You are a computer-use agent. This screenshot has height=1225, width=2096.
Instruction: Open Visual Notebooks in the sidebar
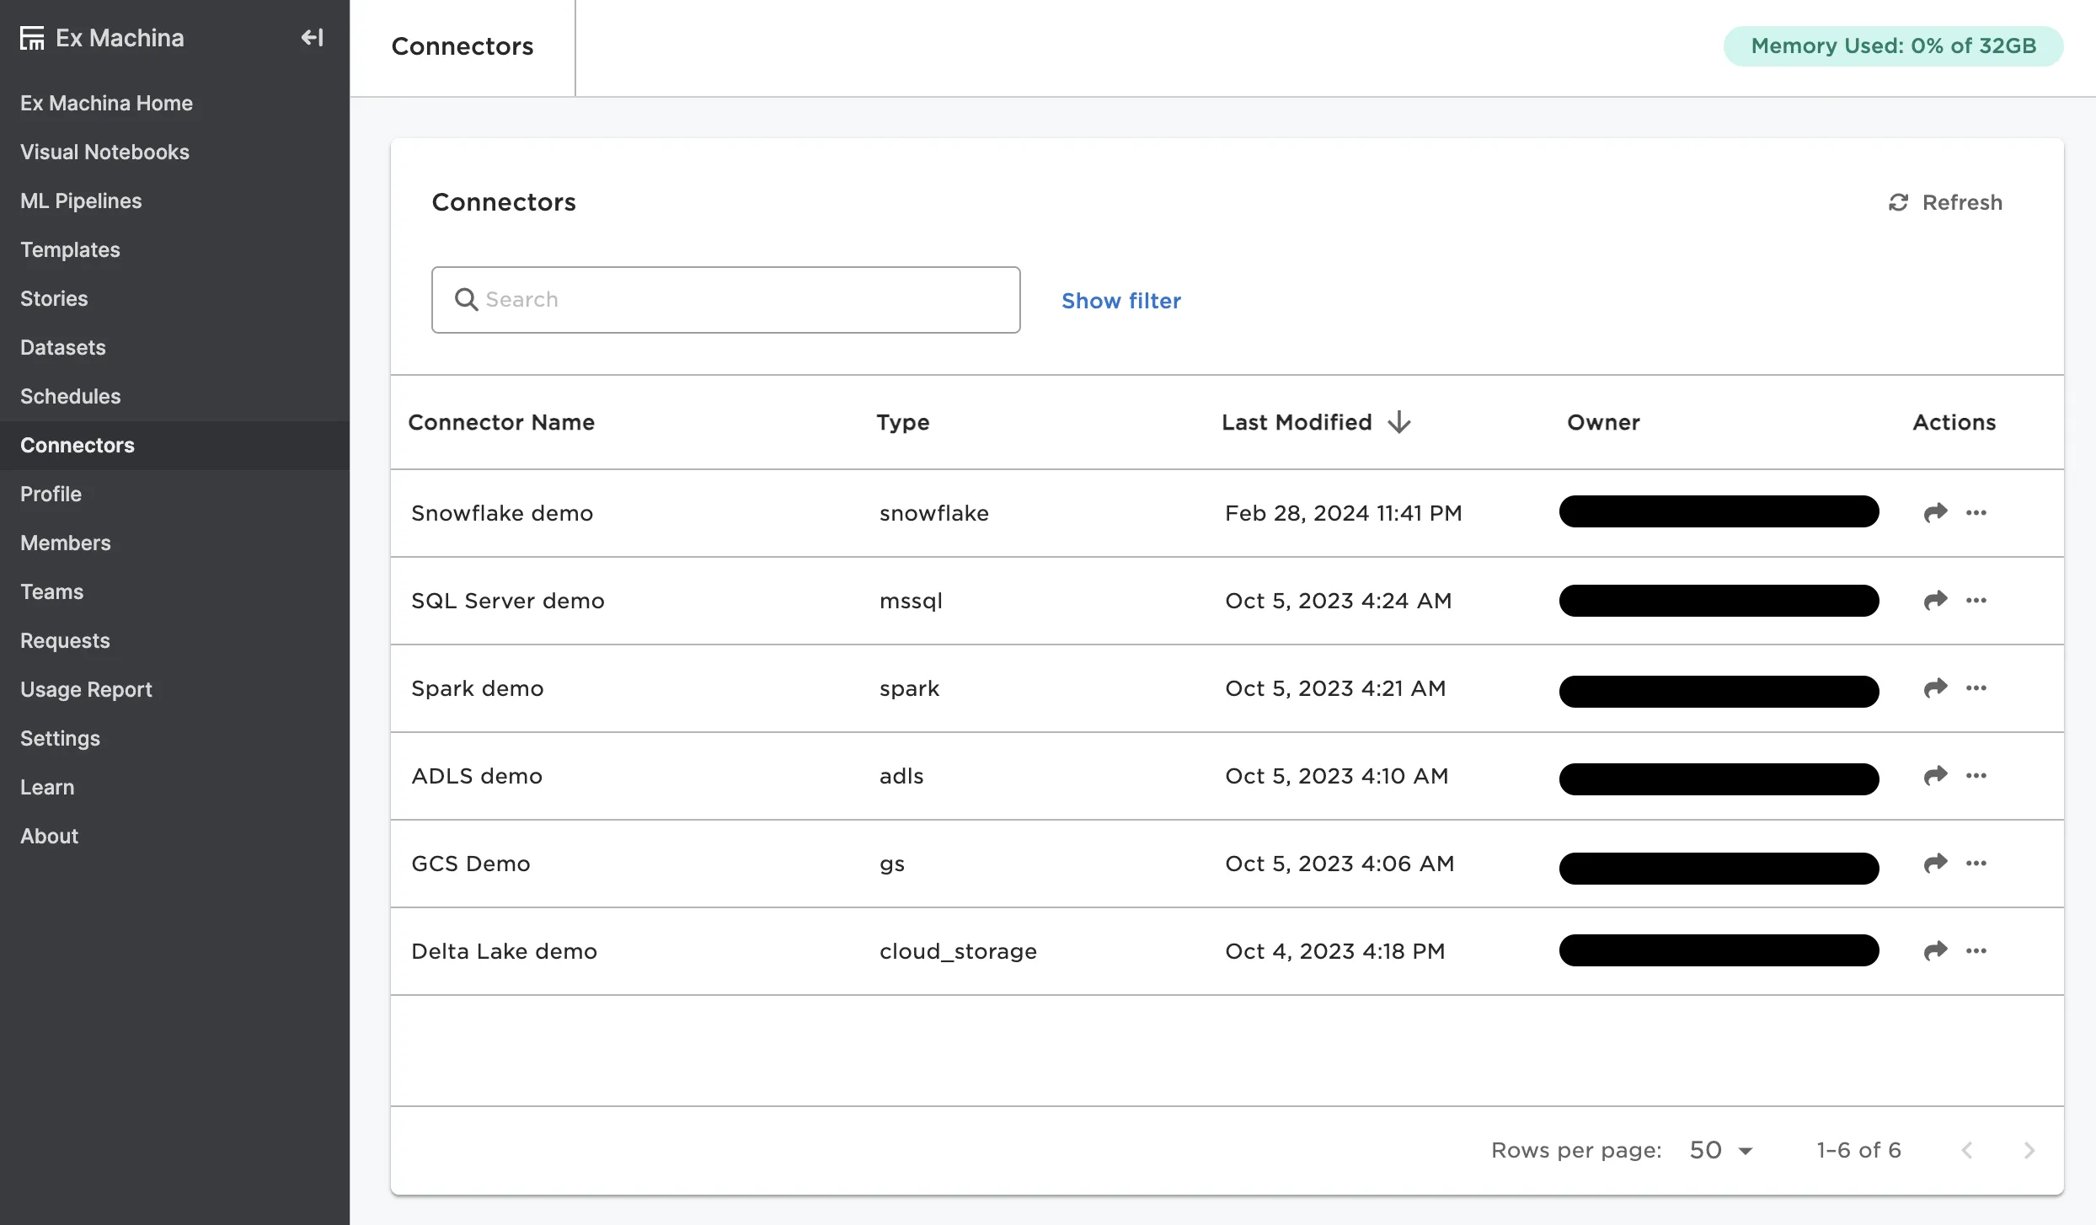(104, 152)
